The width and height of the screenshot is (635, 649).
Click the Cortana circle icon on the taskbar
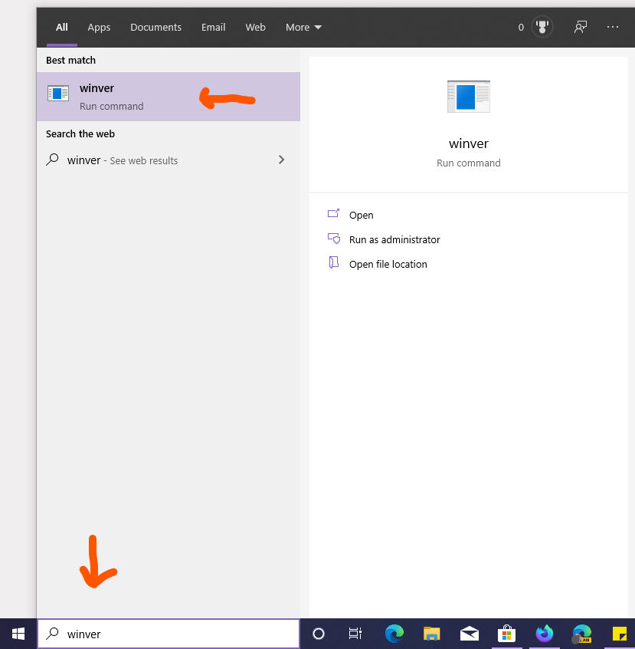pyautogui.click(x=319, y=633)
